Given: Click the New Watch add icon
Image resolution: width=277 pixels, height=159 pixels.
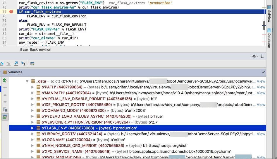Looking at the screenshot, I should coord(5,80).
